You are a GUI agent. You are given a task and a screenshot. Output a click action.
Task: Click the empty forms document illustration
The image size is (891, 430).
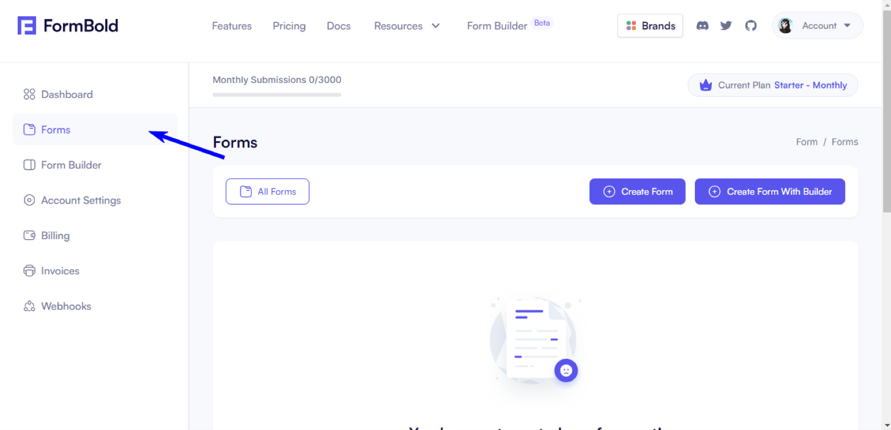pos(533,342)
